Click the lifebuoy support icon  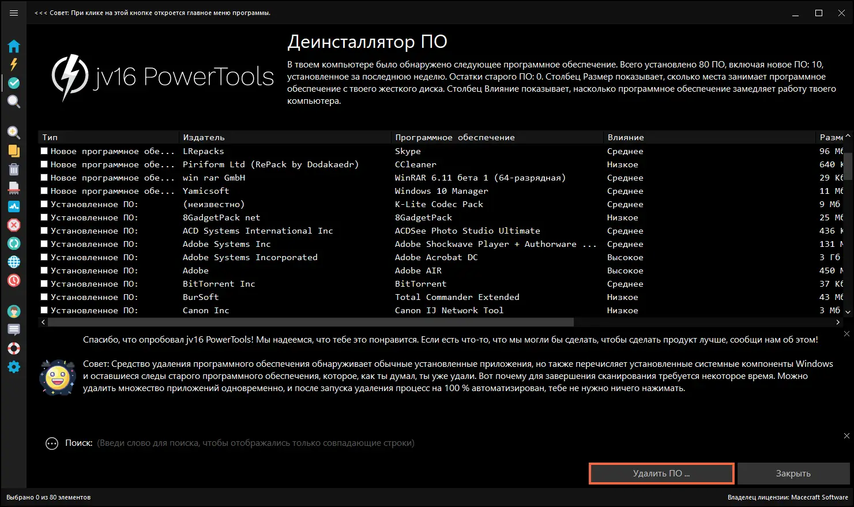14,348
